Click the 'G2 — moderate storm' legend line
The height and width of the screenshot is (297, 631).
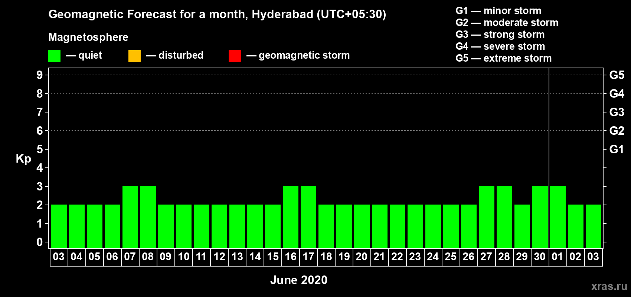507,23
